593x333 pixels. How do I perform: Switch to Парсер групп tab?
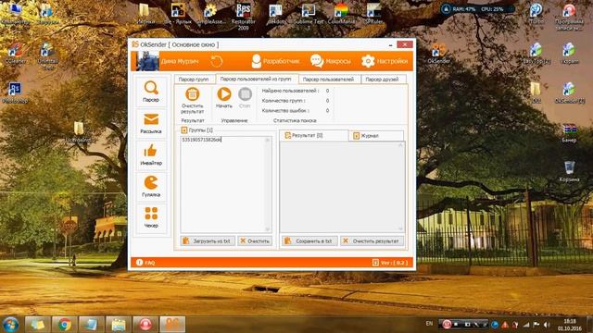(194, 80)
